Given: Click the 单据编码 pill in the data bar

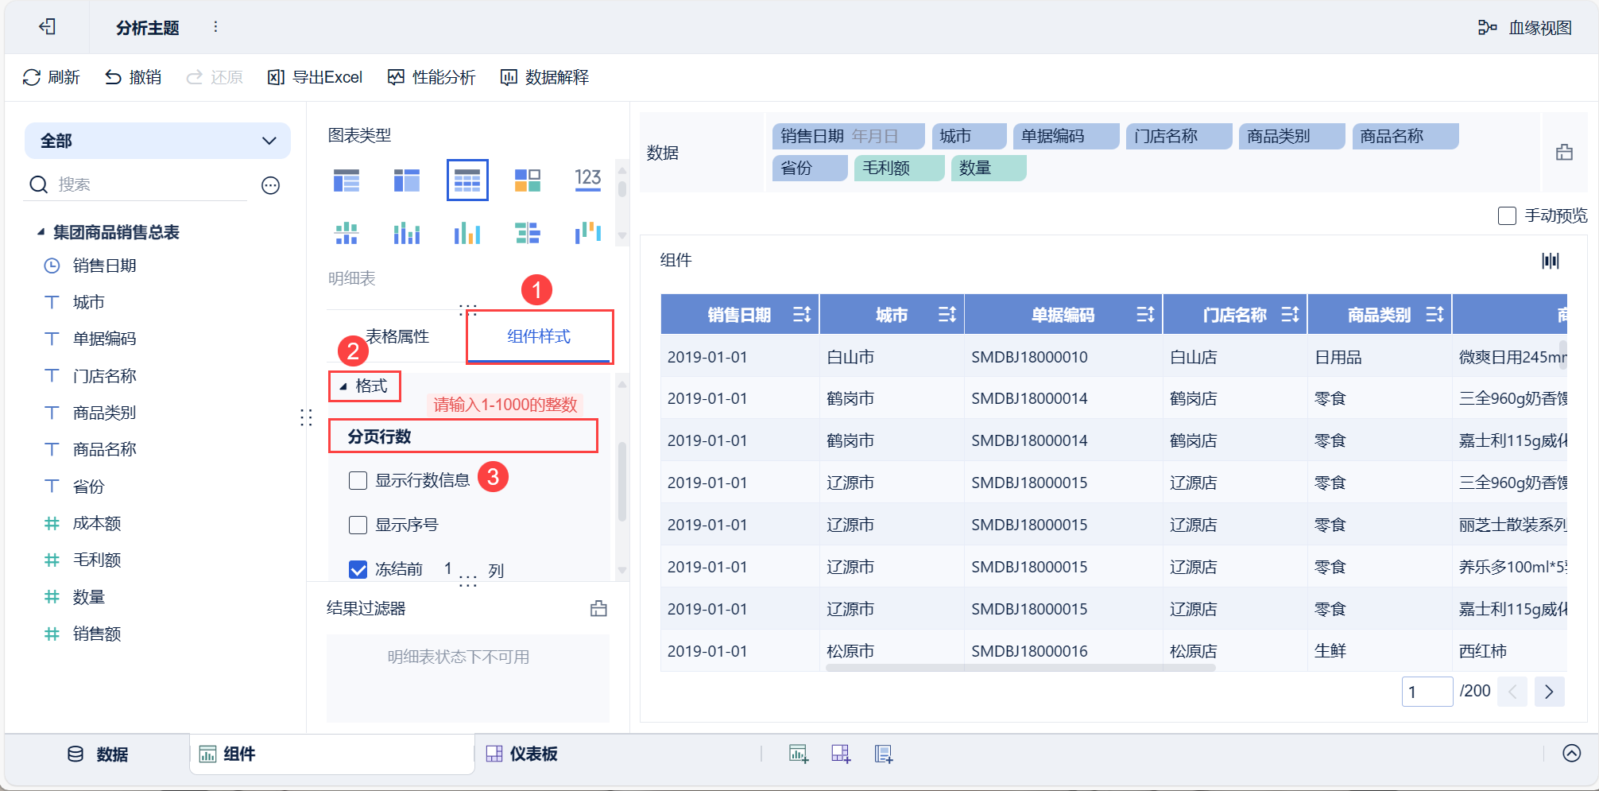Looking at the screenshot, I should coord(1066,136).
